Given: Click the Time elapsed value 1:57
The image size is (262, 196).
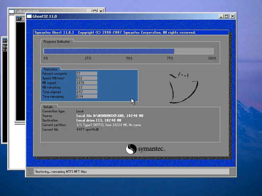Looking at the screenshot, I should [87, 92].
